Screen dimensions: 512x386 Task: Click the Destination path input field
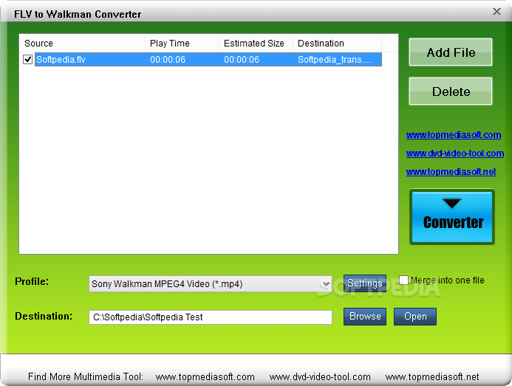211,317
